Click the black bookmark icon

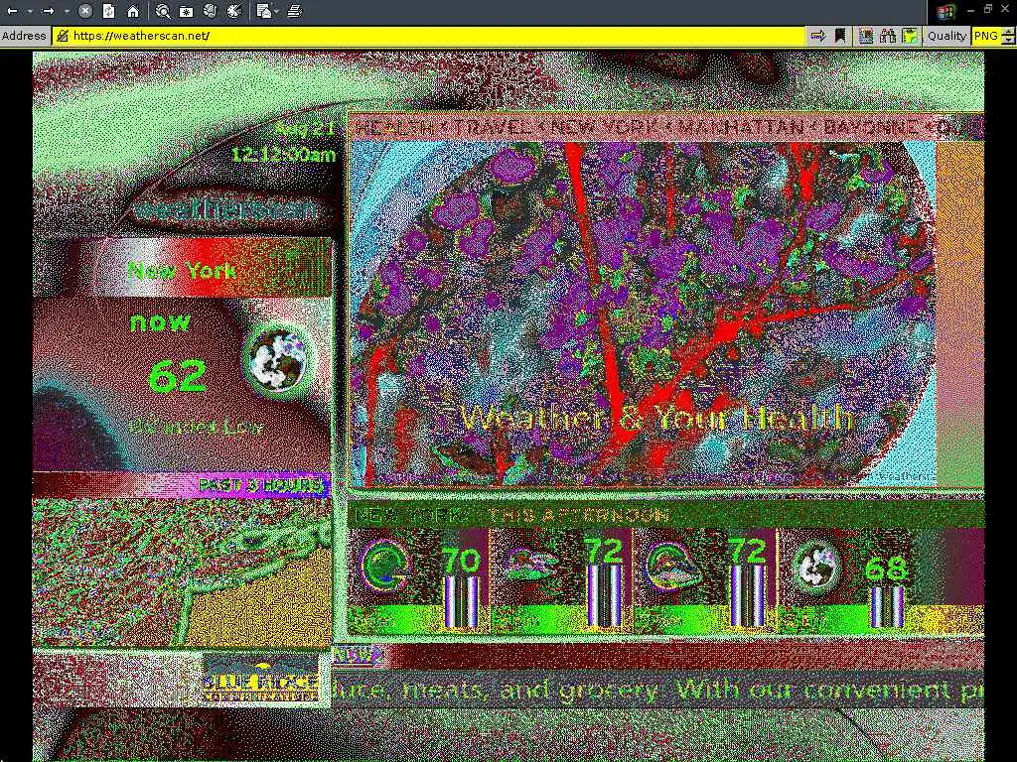pos(840,36)
